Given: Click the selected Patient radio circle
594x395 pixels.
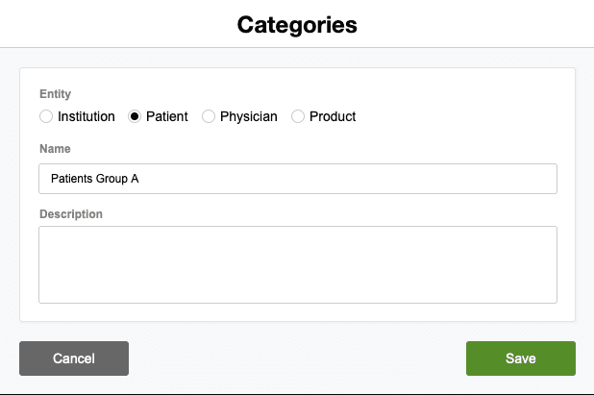Looking at the screenshot, I should (135, 116).
